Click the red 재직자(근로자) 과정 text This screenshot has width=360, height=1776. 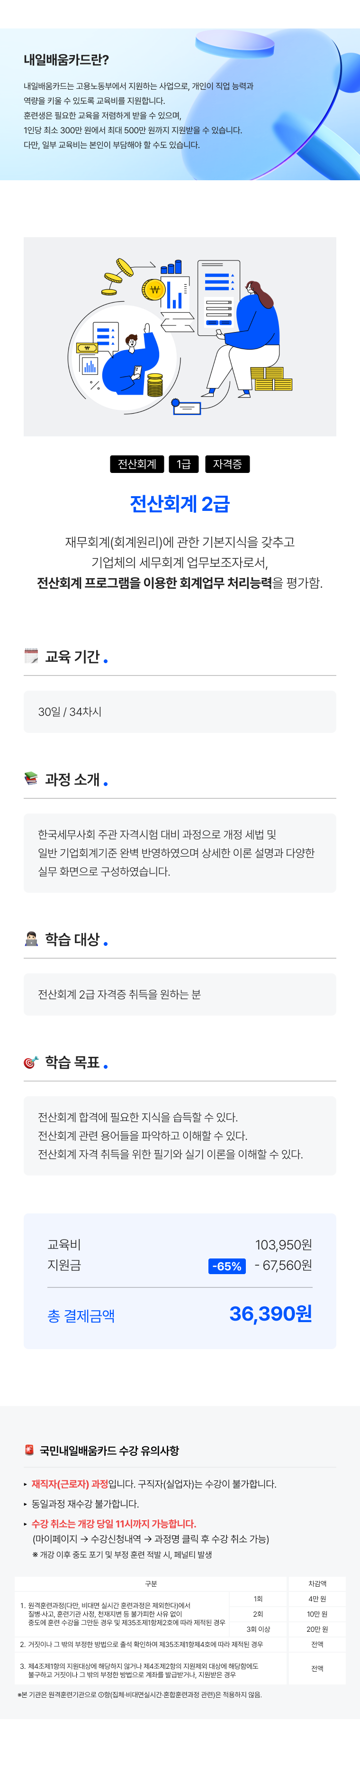click(70, 1484)
